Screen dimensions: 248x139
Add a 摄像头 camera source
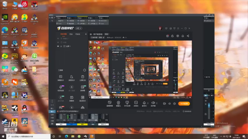118,104
